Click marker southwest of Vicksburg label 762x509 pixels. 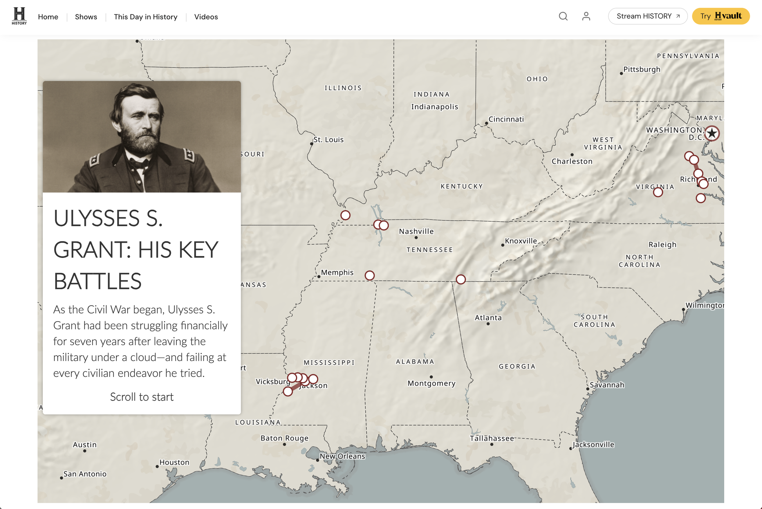pos(287,391)
